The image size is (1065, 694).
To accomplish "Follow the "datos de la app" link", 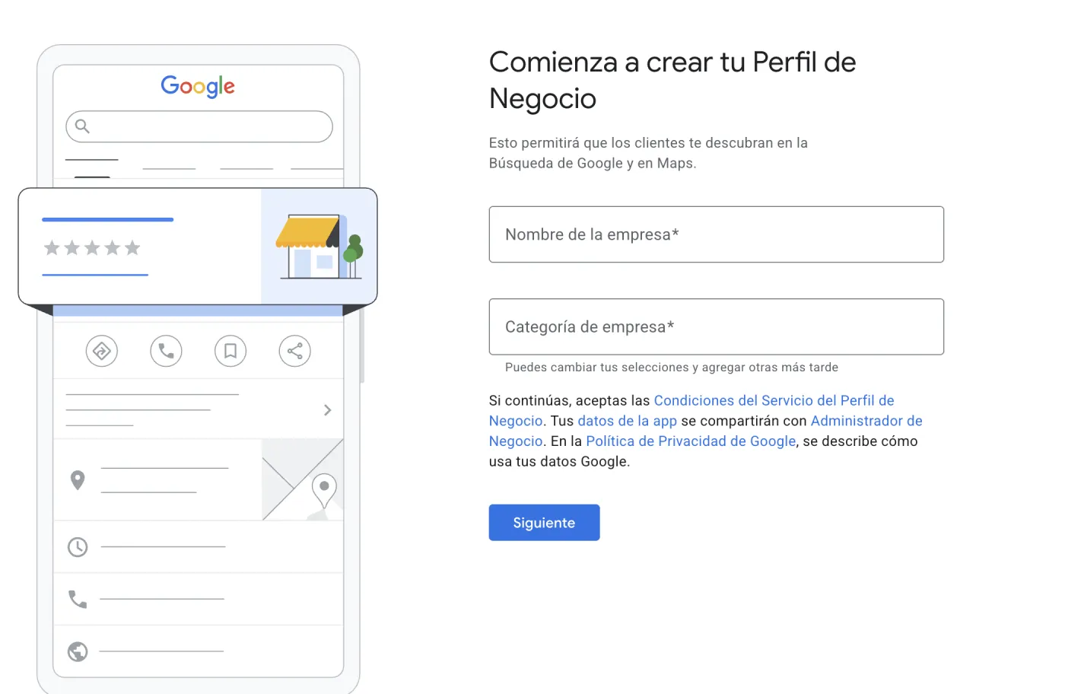I will pos(628,421).
